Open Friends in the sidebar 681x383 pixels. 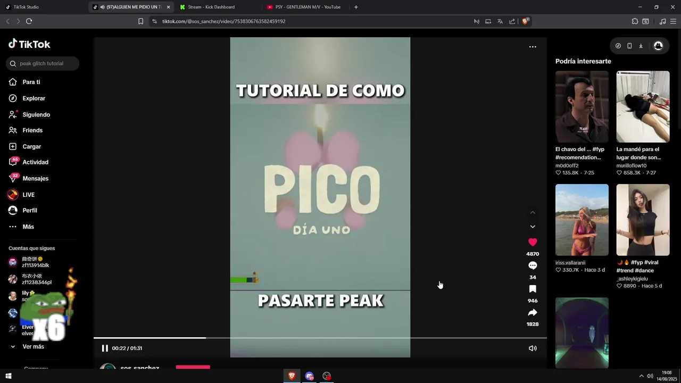[x=32, y=130]
